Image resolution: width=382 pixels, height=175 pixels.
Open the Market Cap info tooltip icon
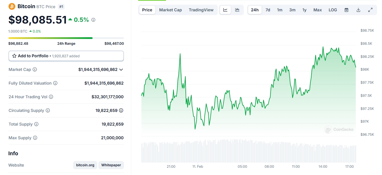tap(35, 69)
